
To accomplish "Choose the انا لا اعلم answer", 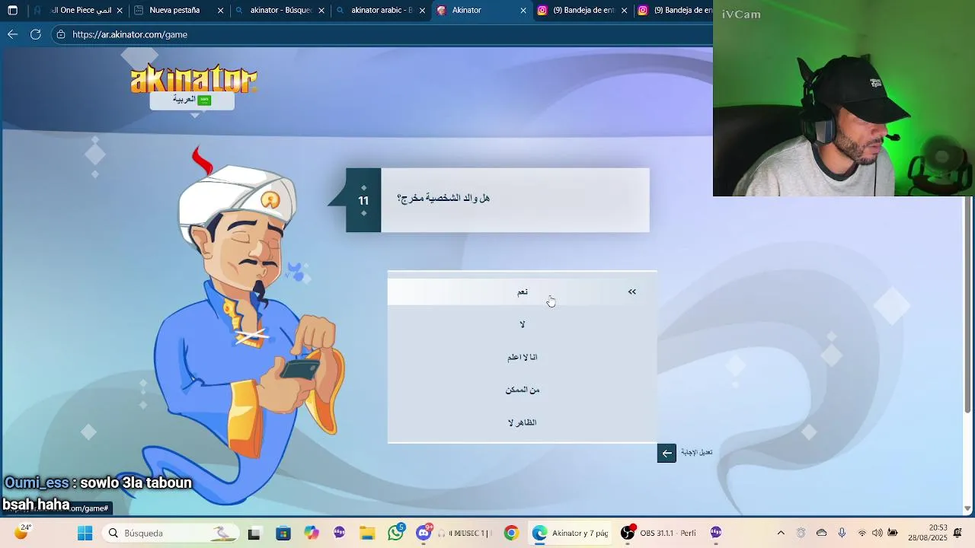I will [522, 357].
